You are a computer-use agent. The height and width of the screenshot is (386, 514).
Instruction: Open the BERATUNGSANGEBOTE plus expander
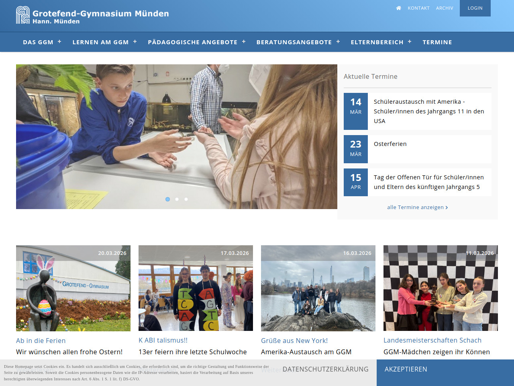[338, 41]
